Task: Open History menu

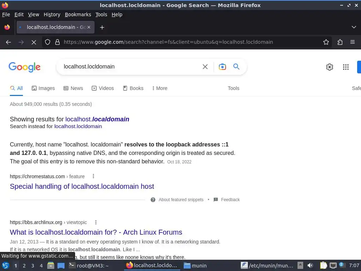Action: pyautogui.click(x=52, y=14)
